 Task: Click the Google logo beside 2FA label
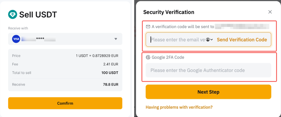[148, 57]
